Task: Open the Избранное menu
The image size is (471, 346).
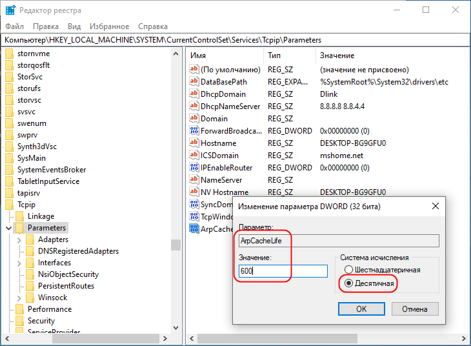Action: [x=109, y=26]
